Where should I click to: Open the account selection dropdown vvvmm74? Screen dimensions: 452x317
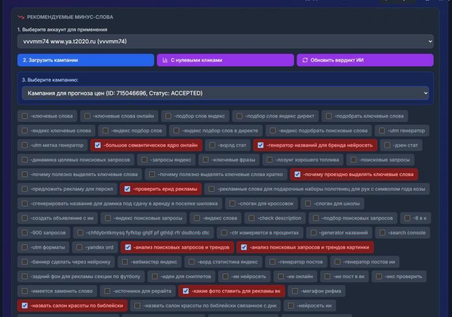click(225, 41)
